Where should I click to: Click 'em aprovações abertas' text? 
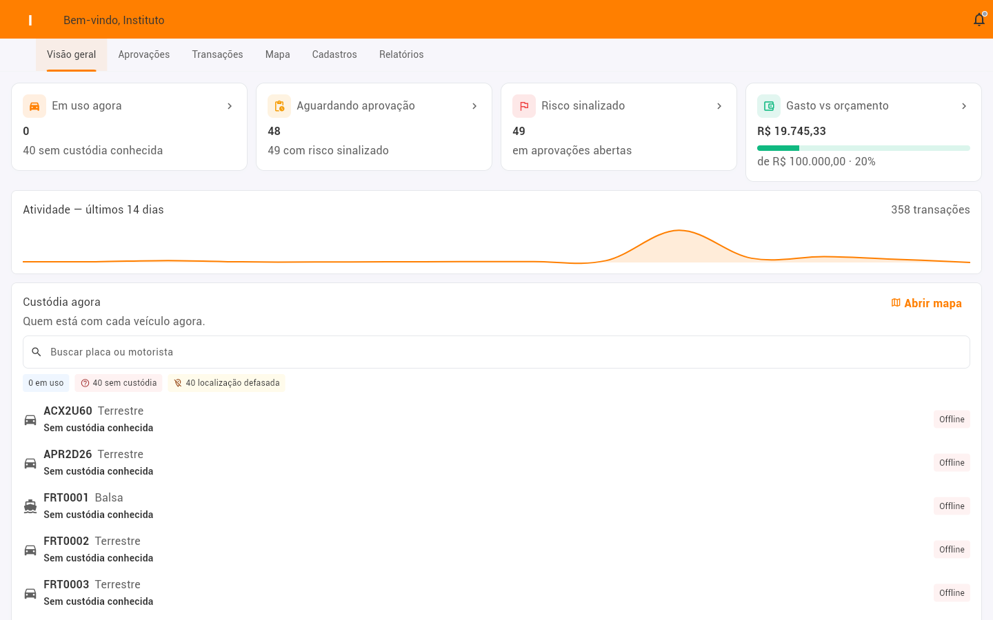point(572,151)
